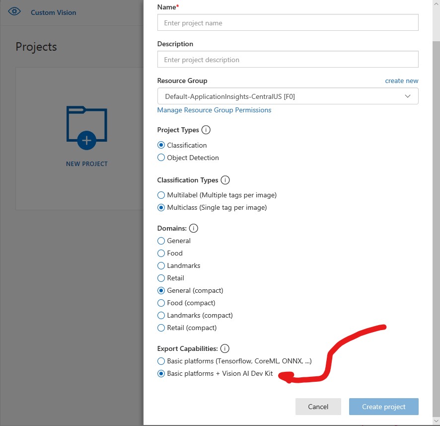Choose Multilabel classification type
Viewport: 440px width, 426px height.
(161, 195)
